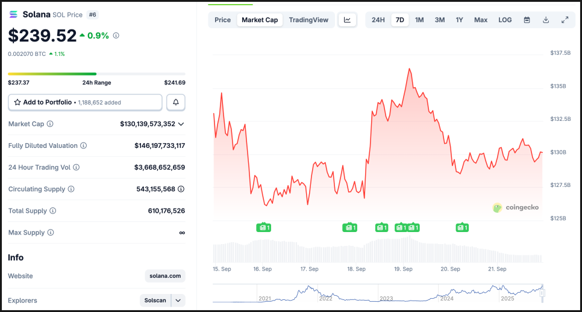Screen dimensions: 582x312
Task: Click the Solana logo icon
Action: 13,14
